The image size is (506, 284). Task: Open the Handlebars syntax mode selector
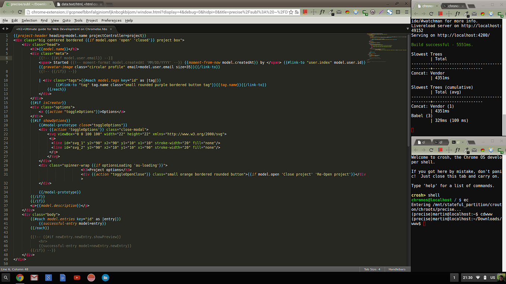[x=397, y=269]
